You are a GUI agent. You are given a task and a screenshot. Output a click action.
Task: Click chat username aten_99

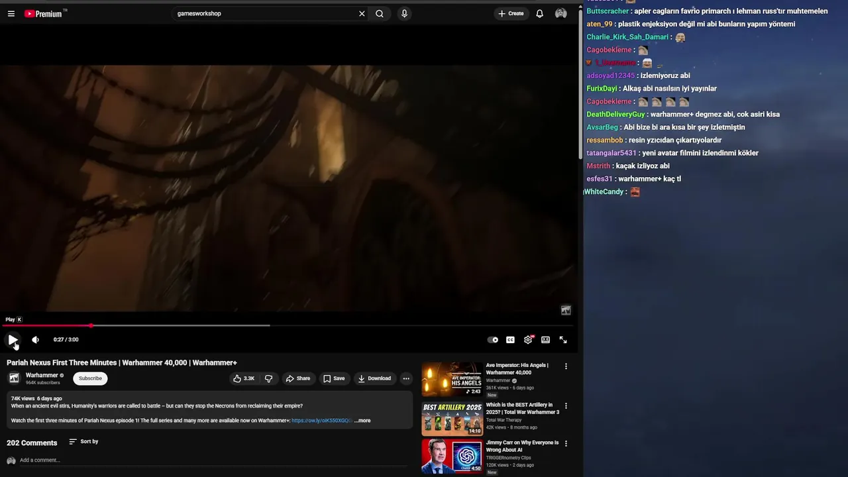click(x=600, y=24)
